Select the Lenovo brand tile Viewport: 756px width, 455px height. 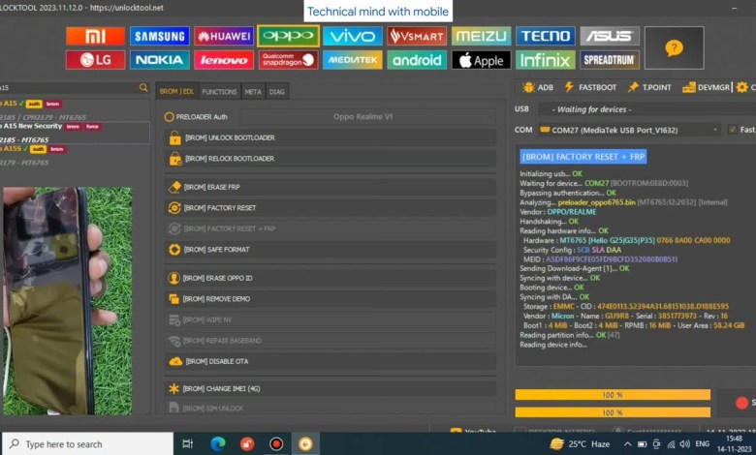pyautogui.click(x=224, y=60)
